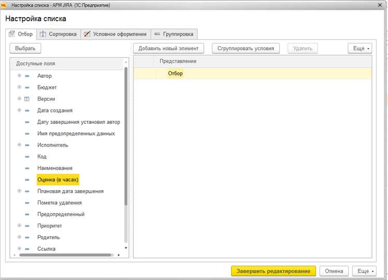Click Завершить редактирование button
Viewport: 388px width, 280px height.
pyautogui.click(x=274, y=271)
